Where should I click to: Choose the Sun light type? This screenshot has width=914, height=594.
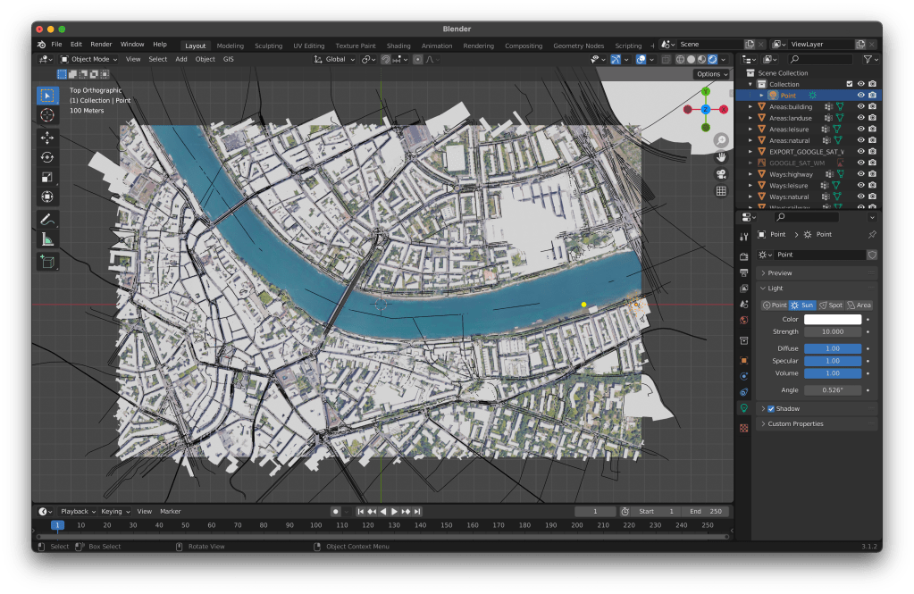pyautogui.click(x=801, y=305)
